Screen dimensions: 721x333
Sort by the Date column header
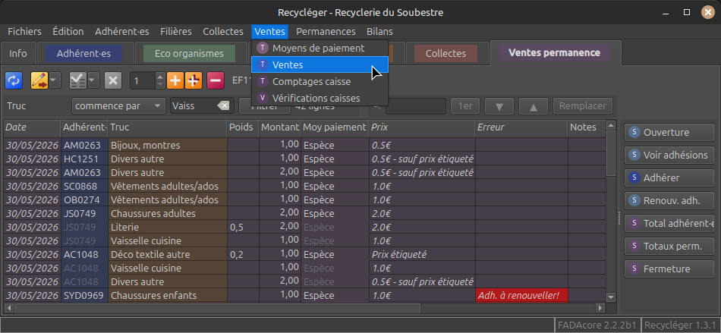pyautogui.click(x=32, y=127)
